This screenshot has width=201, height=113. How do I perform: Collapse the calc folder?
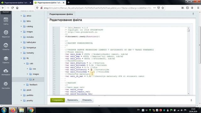[x=24, y=63]
